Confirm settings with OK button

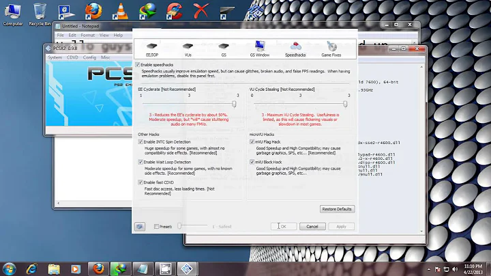[x=284, y=226]
